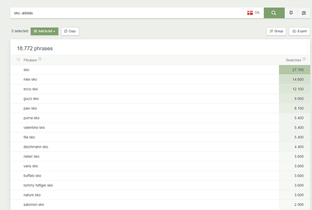Click the pin icon button
Viewport: 312px width, 210px height.
(x=291, y=13)
